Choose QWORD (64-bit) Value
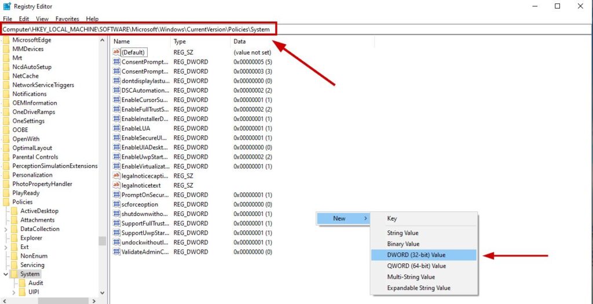 pyautogui.click(x=424, y=266)
